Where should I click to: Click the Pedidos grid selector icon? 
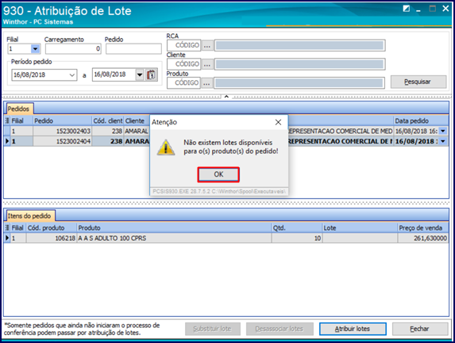point(7,120)
